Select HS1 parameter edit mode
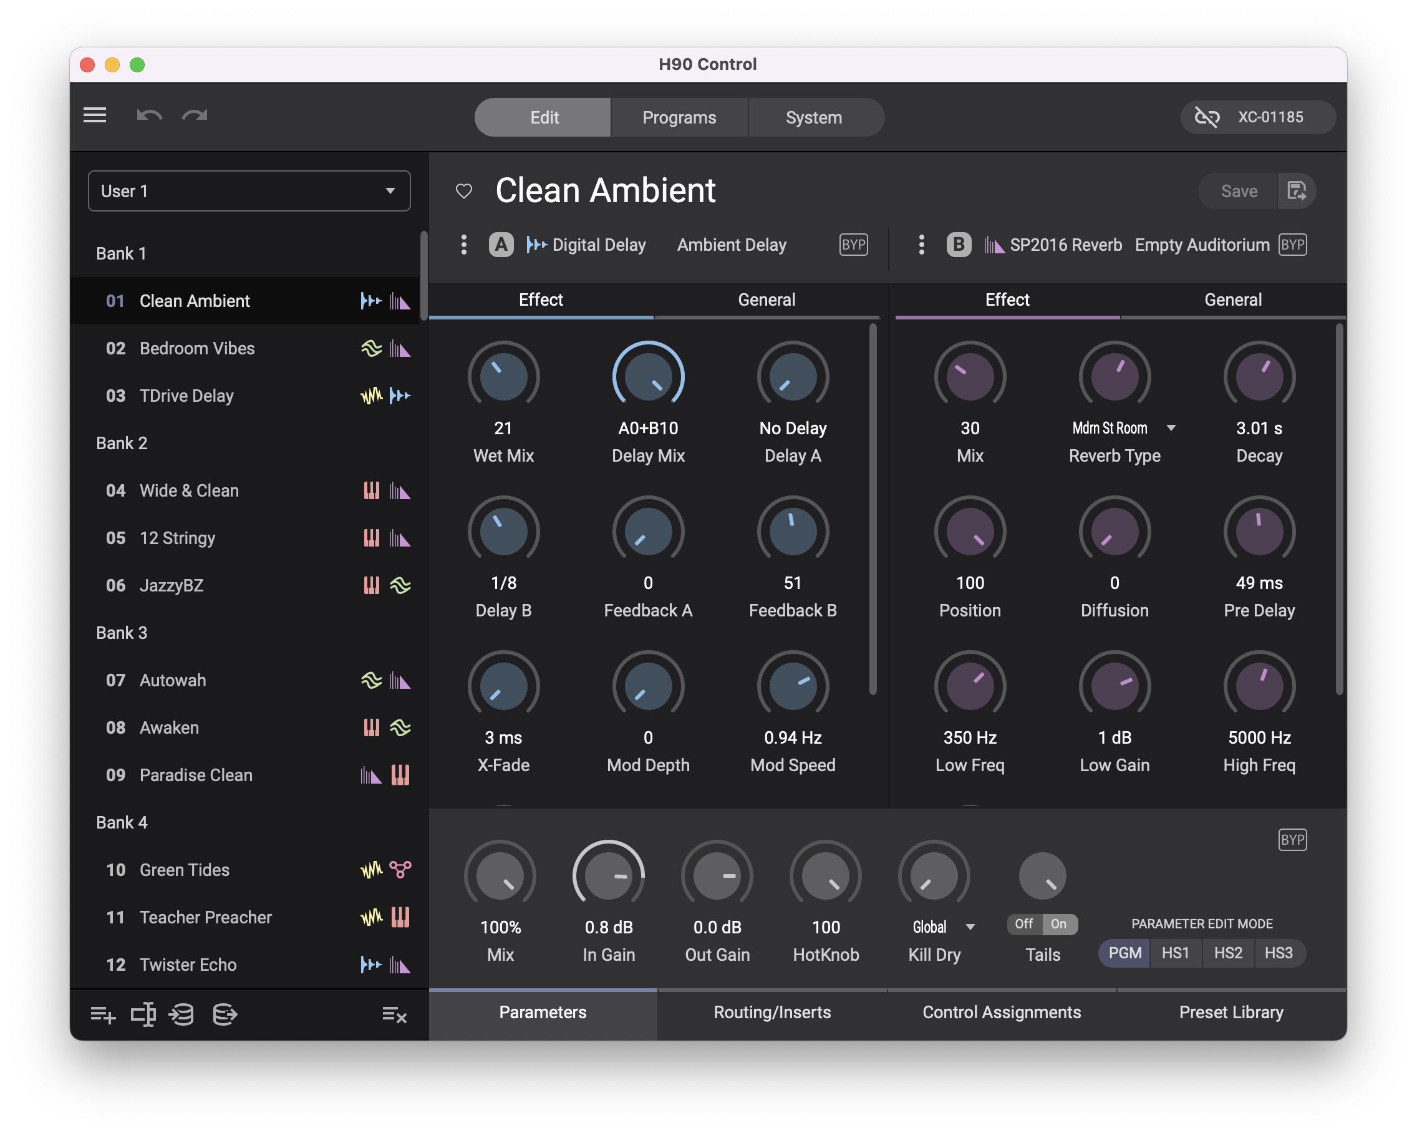The image size is (1417, 1133). click(x=1174, y=953)
